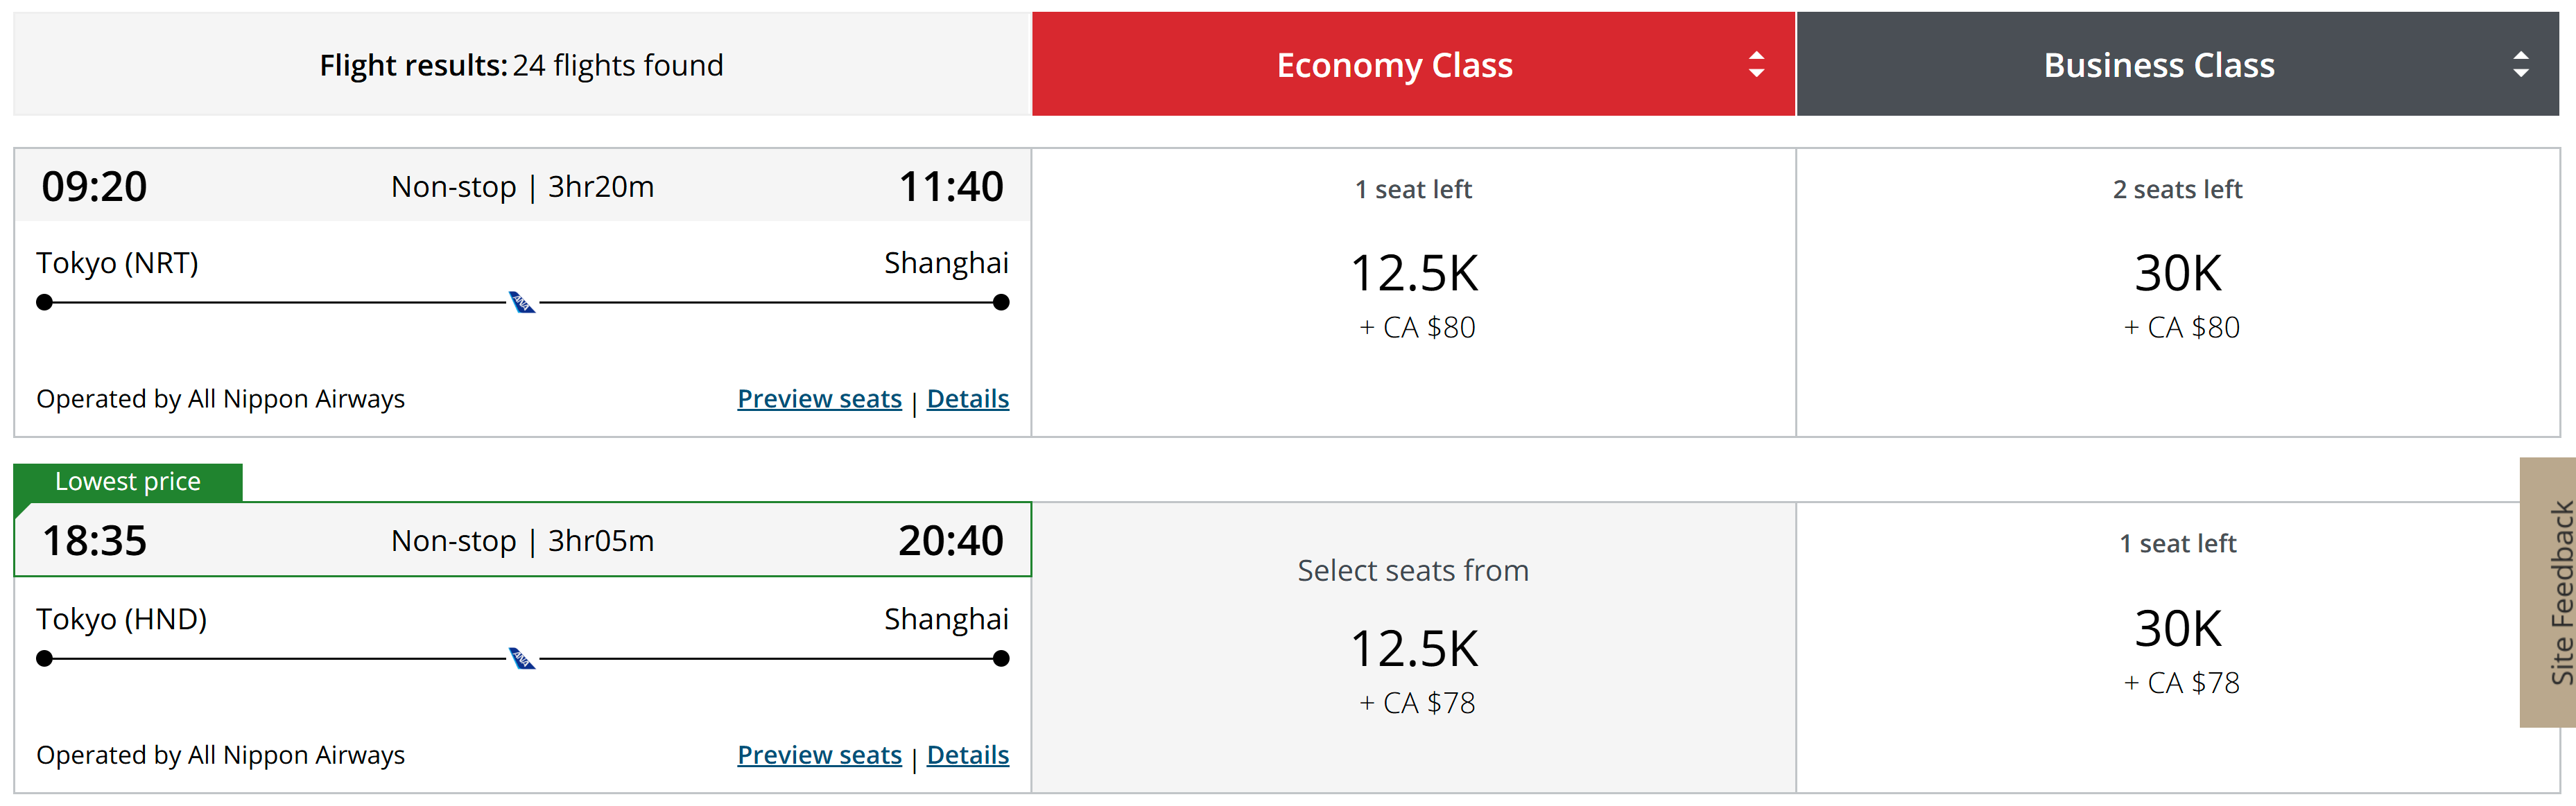The image size is (2576, 806).
Task: Click the Lowest price green label
Action: tap(128, 482)
